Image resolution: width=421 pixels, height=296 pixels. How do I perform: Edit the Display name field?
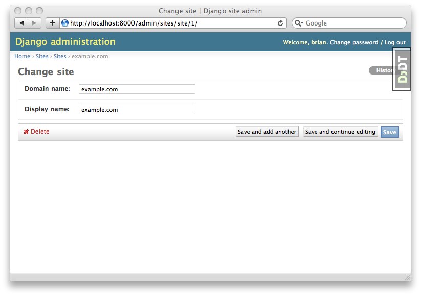[x=137, y=110]
